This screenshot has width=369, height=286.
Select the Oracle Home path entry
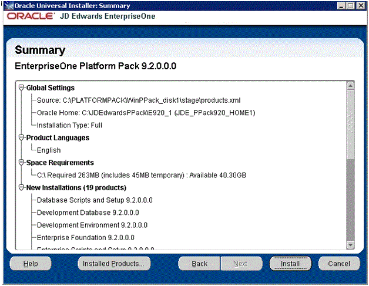click(146, 113)
